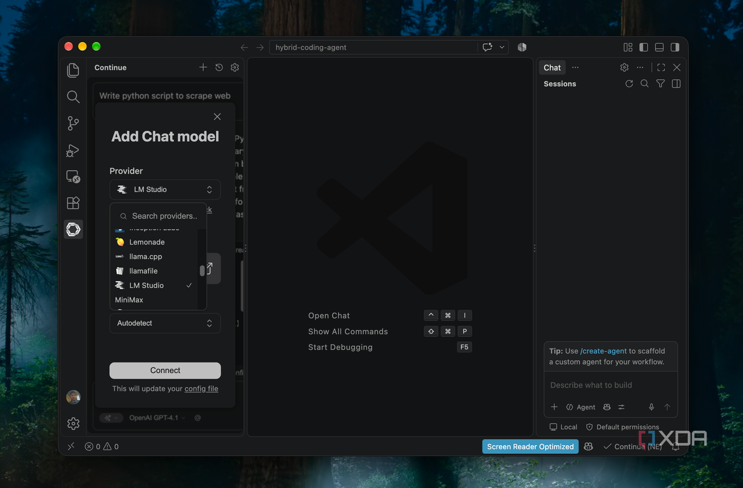Open the Explorer view in activity bar
Viewport: 743px width, 488px height.
73,70
